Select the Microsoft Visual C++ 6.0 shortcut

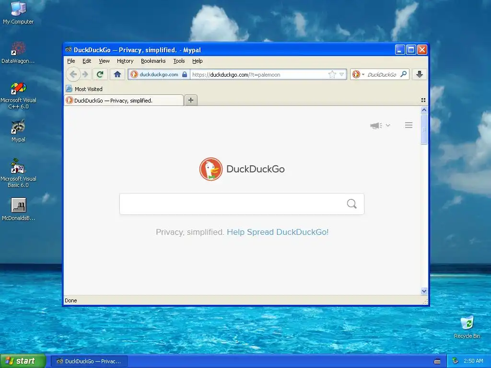[19, 95]
